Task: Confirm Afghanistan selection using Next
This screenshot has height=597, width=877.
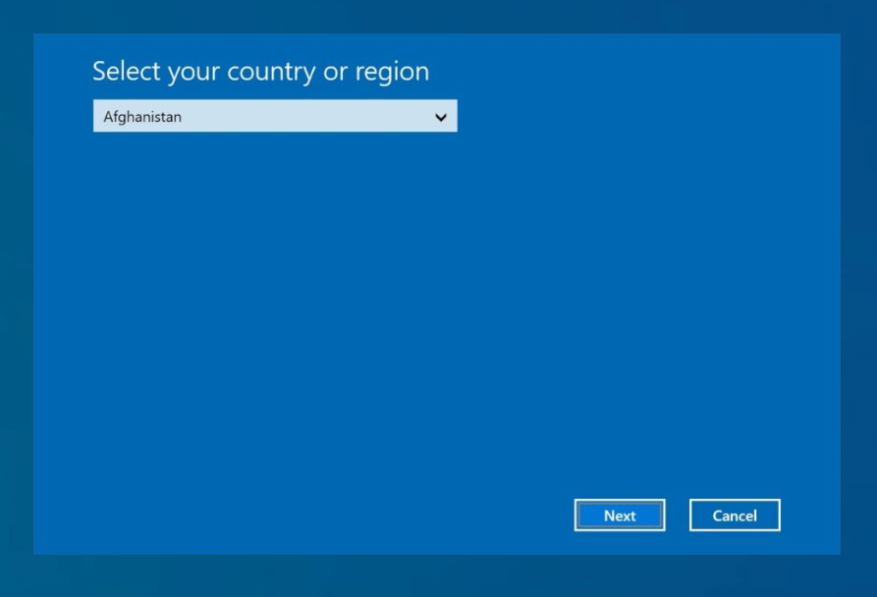Action: point(619,516)
